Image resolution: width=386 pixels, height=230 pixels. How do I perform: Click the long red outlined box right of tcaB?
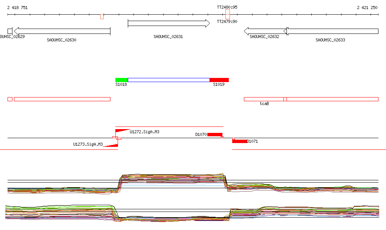click(x=331, y=99)
